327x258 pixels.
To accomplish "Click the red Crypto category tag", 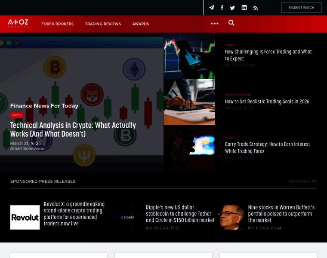I will (17, 115).
